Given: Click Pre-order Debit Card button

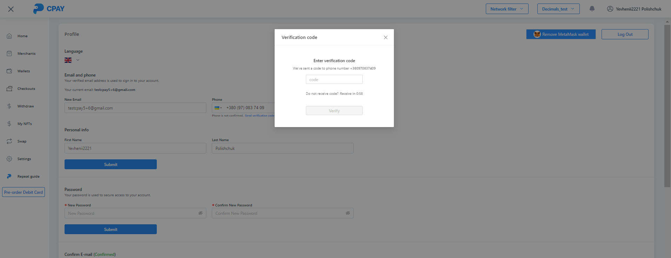Looking at the screenshot, I should coord(24,192).
